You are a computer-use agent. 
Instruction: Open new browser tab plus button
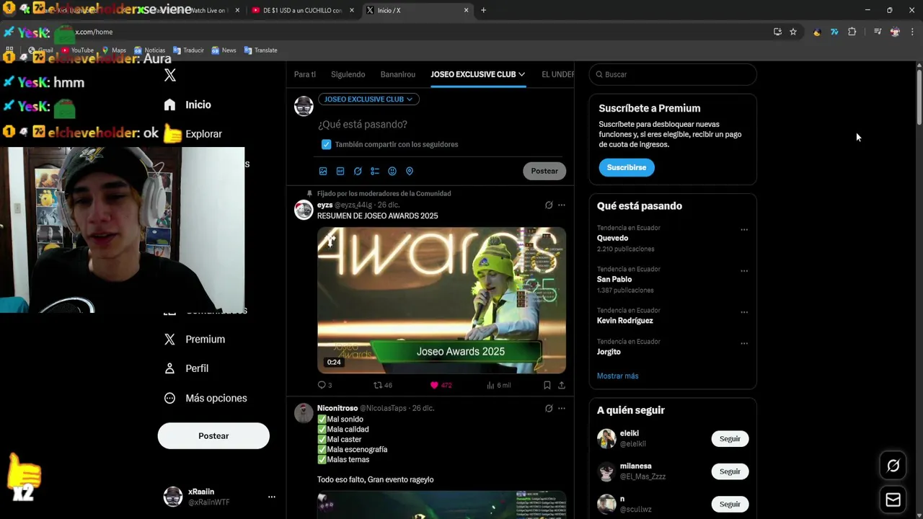(483, 10)
